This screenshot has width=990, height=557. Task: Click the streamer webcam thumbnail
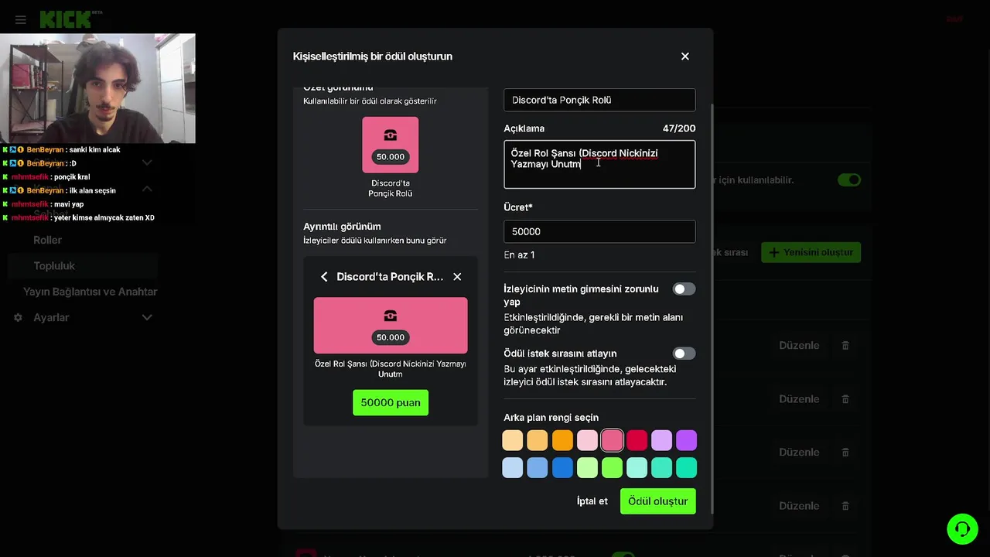[x=97, y=88]
